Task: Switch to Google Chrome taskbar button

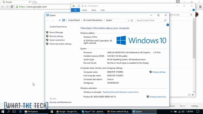Action: pyautogui.click(x=67, y=111)
